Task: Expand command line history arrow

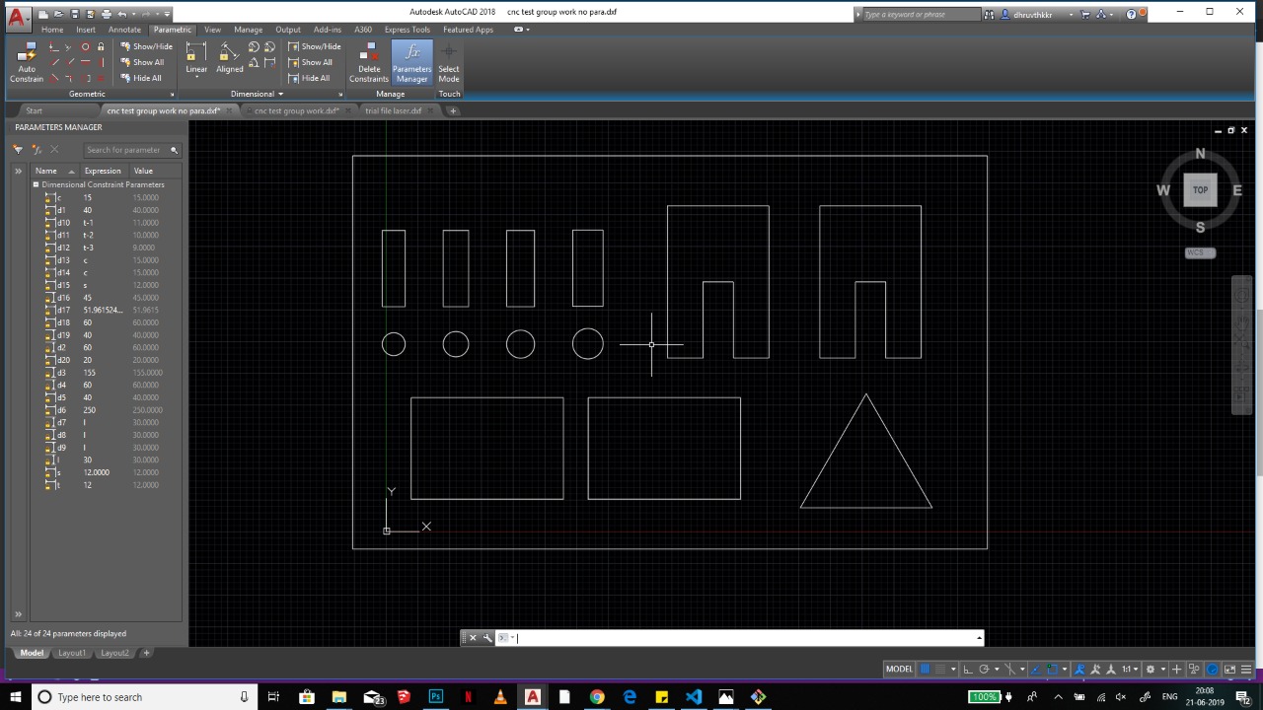Action: coord(979,638)
